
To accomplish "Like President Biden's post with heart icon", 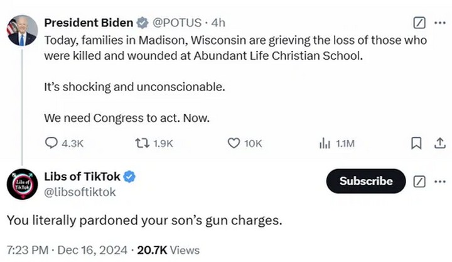I will 245,143.
